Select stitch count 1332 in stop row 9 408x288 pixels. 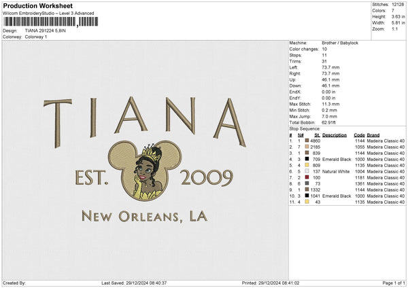pyautogui.click(x=315, y=190)
